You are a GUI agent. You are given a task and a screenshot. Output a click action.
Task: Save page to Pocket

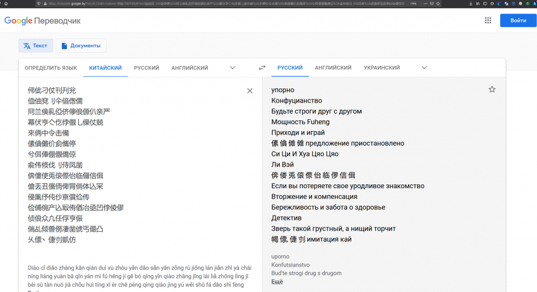(432, 3)
